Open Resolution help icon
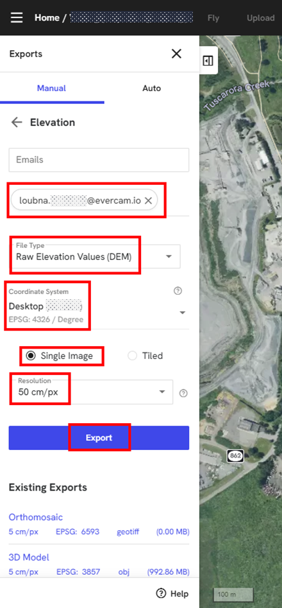The image size is (282, 608). click(x=184, y=393)
